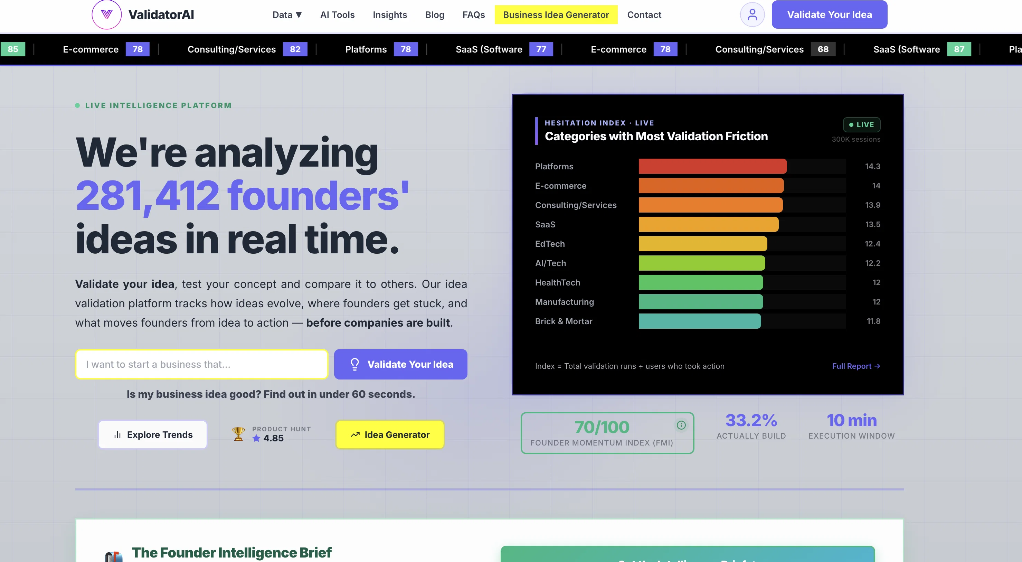Click the SaaS amber friction bar
The height and width of the screenshot is (562, 1022).
pyautogui.click(x=708, y=224)
